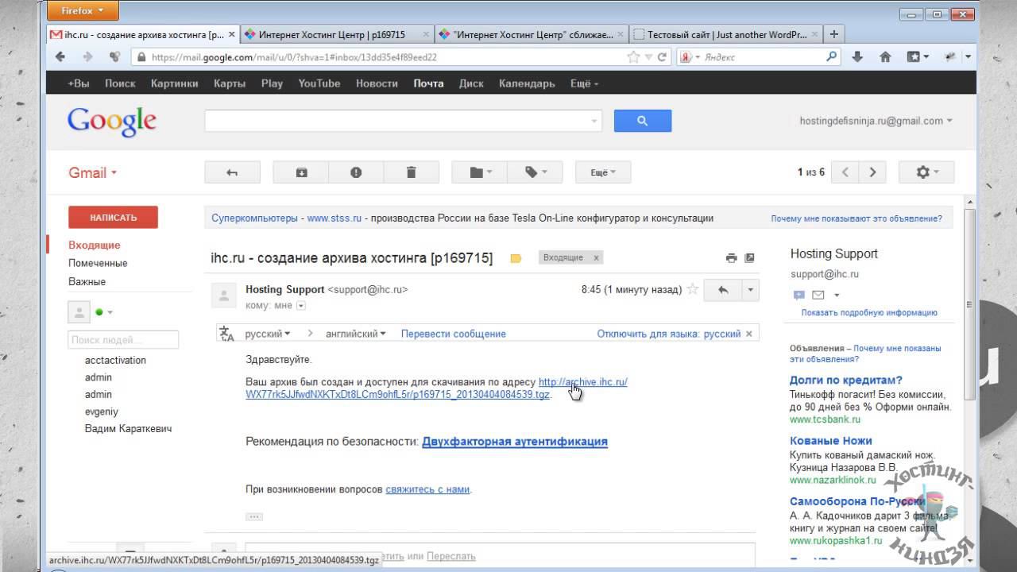Open Диск in the Google bar

point(471,83)
